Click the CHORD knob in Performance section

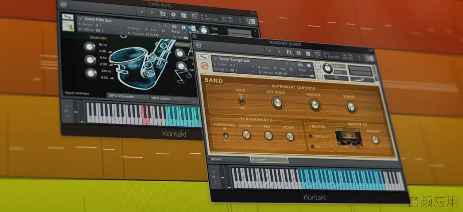[246, 134]
